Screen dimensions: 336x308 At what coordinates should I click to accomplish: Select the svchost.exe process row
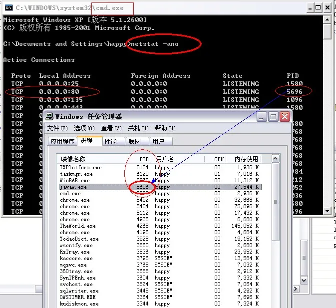pyautogui.click(x=160, y=284)
